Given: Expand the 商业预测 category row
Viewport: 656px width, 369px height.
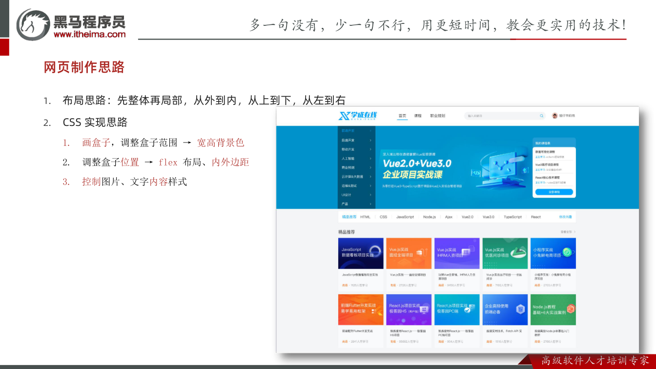Looking at the screenshot, I should pyautogui.click(x=357, y=167).
